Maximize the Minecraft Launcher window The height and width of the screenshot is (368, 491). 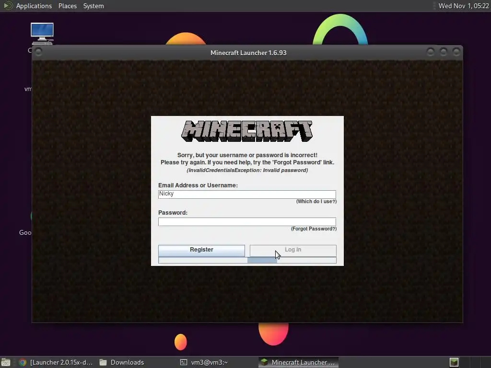(444, 52)
